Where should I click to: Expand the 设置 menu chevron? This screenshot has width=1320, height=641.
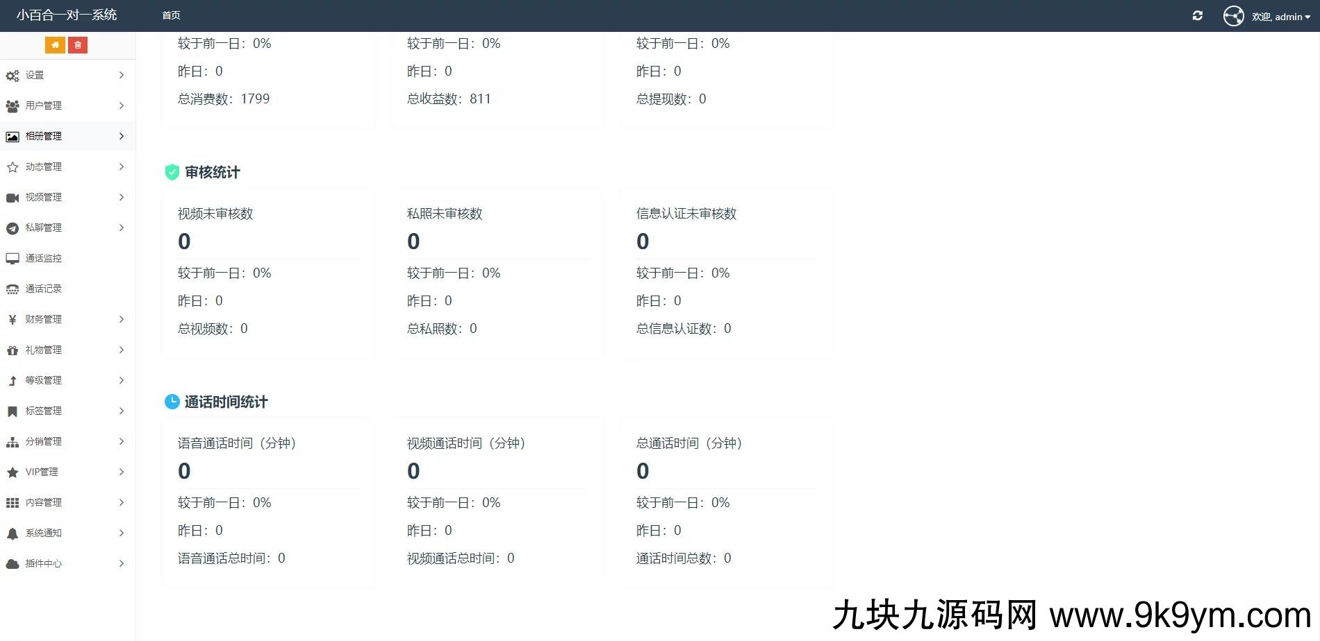tap(122, 75)
